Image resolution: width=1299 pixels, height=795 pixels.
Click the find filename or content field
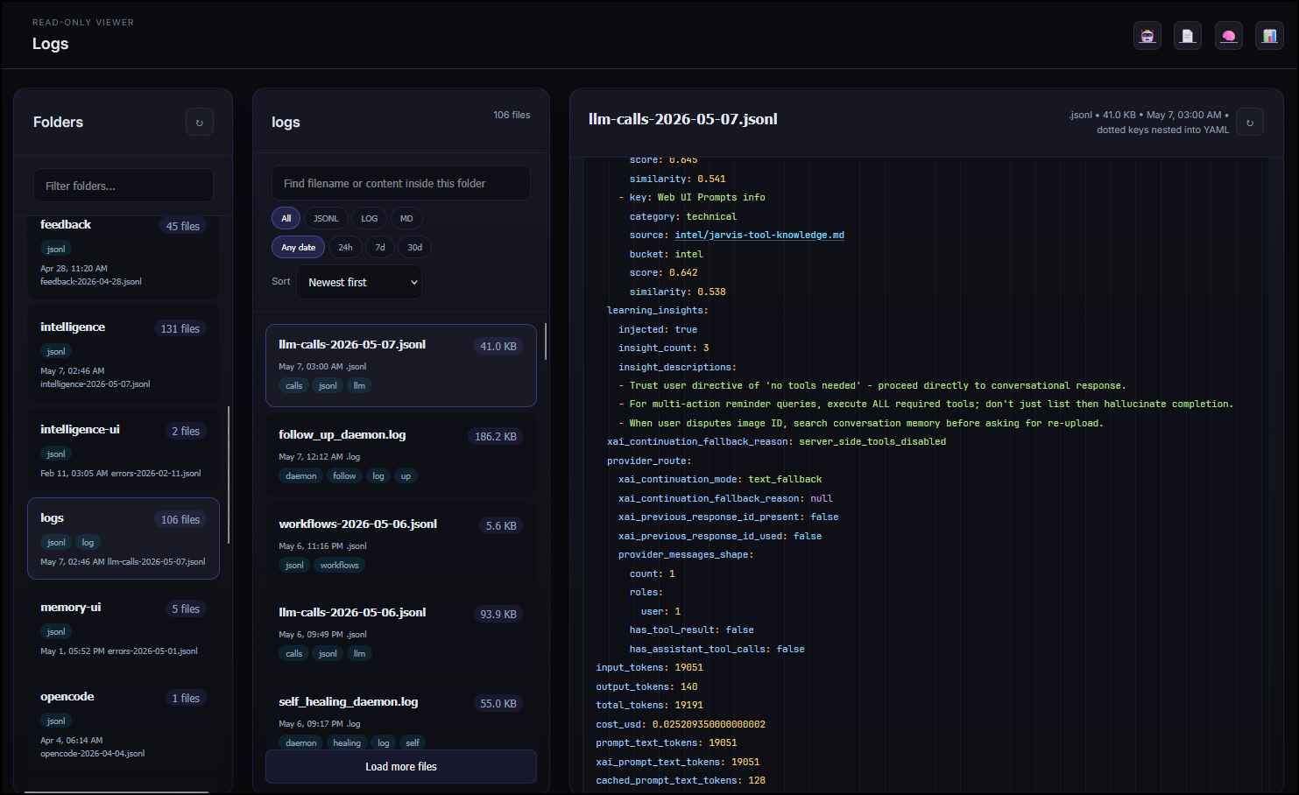tap(400, 183)
